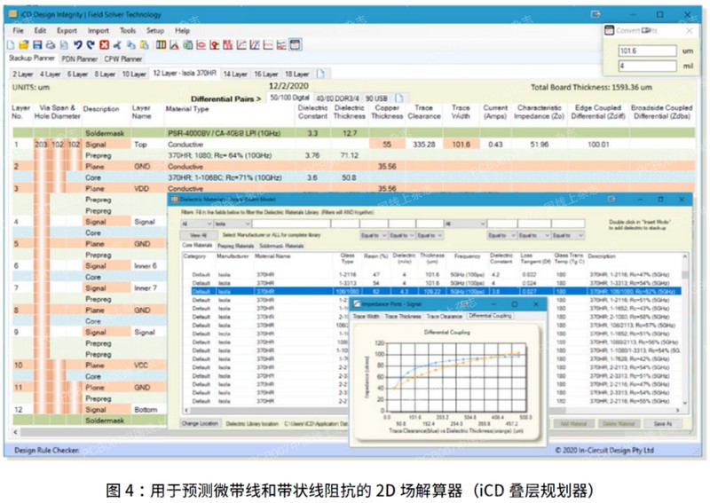Click the Cut scissors icon
The width and height of the screenshot is (710, 503).
117,45
